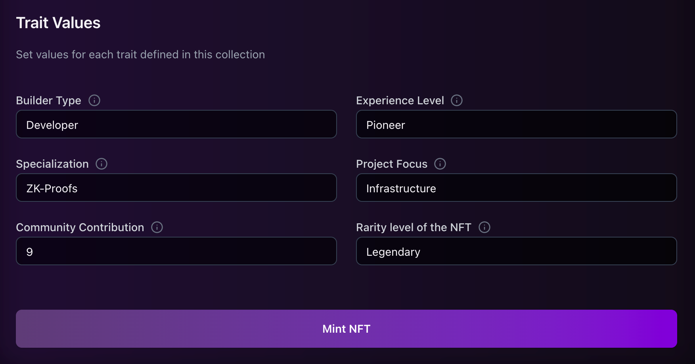Image resolution: width=695 pixels, height=364 pixels.
Task: Focus the Builder Type field containing Developer
Action: pyautogui.click(x=176, y=125)
